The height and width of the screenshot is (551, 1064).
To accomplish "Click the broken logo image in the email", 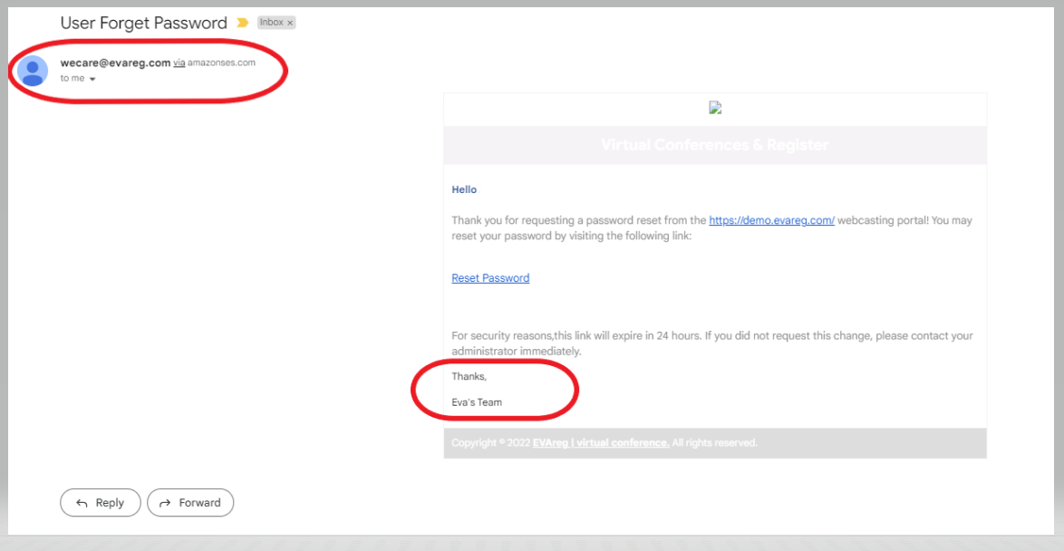I will [x=714, y=107].
